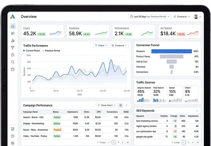Click the Add to Cart funnel bar
Image resolution: width=211 pixels, height=146 pixels.
pos(172,62)
